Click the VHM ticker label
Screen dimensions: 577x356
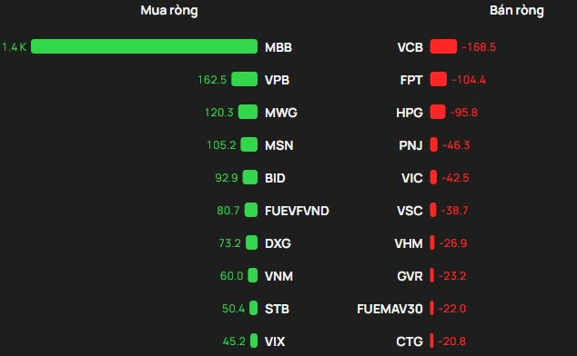[x=409, y=243]
